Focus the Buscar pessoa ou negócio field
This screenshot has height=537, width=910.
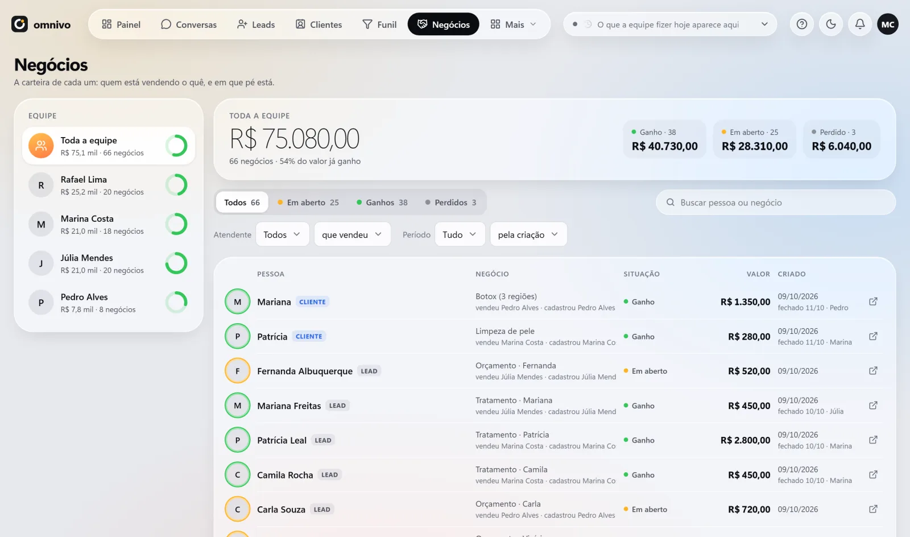776,203
